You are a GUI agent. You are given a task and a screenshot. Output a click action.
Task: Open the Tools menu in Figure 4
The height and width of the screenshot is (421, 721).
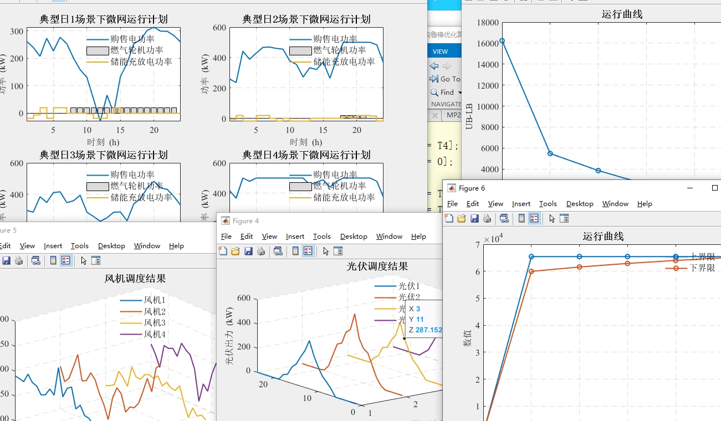(x=321, y=237)
